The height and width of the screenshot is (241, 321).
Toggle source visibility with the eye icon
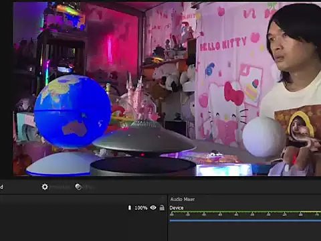(x=153, y=208)
